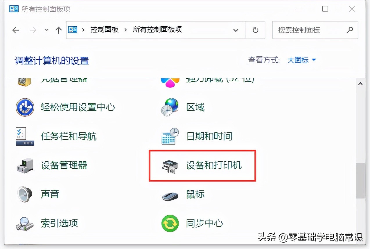Open the address bar history dropdown arrow
Screen dimensions: 370x249
point(236,30)
